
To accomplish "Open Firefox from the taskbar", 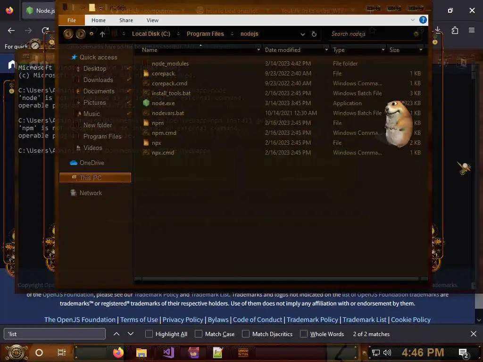I will (x=118, y=353).
